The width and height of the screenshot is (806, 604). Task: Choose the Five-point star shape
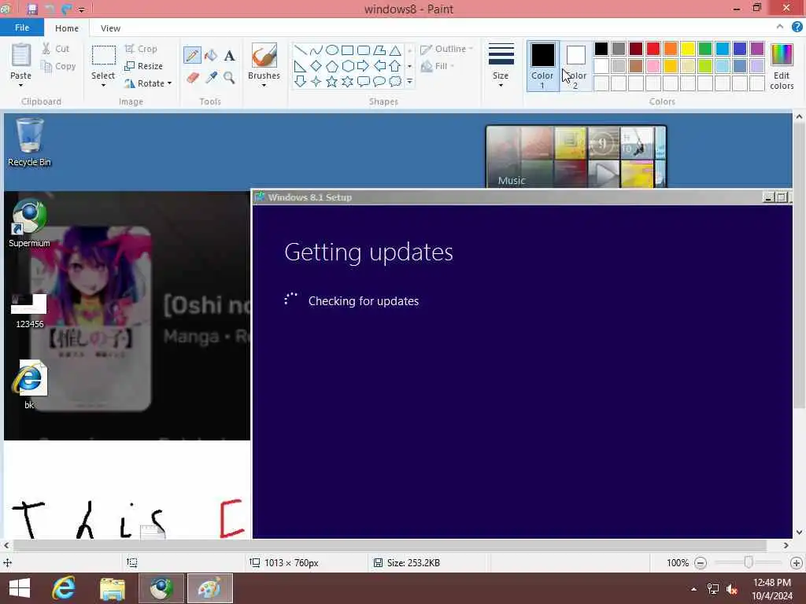click(x=332, y=81)
